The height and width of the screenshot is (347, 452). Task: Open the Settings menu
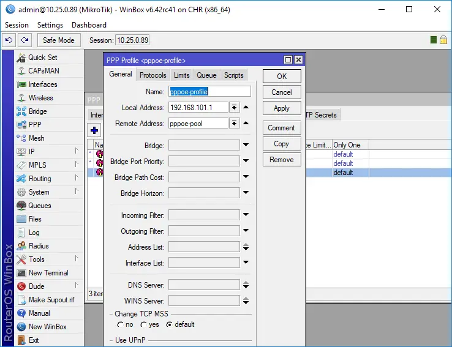coord(50,25)
